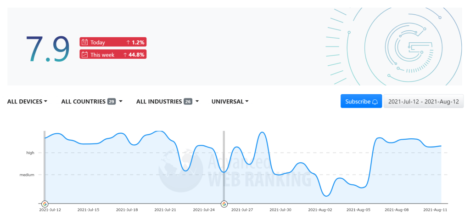Click the This week 44.8% badge
The height and width of the screenshot is (222, 470).
tap(113, 54)
